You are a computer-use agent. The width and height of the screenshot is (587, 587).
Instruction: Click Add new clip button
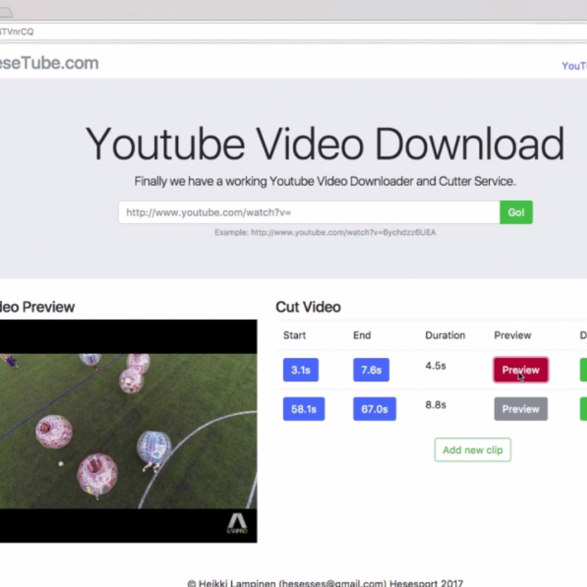472,450
